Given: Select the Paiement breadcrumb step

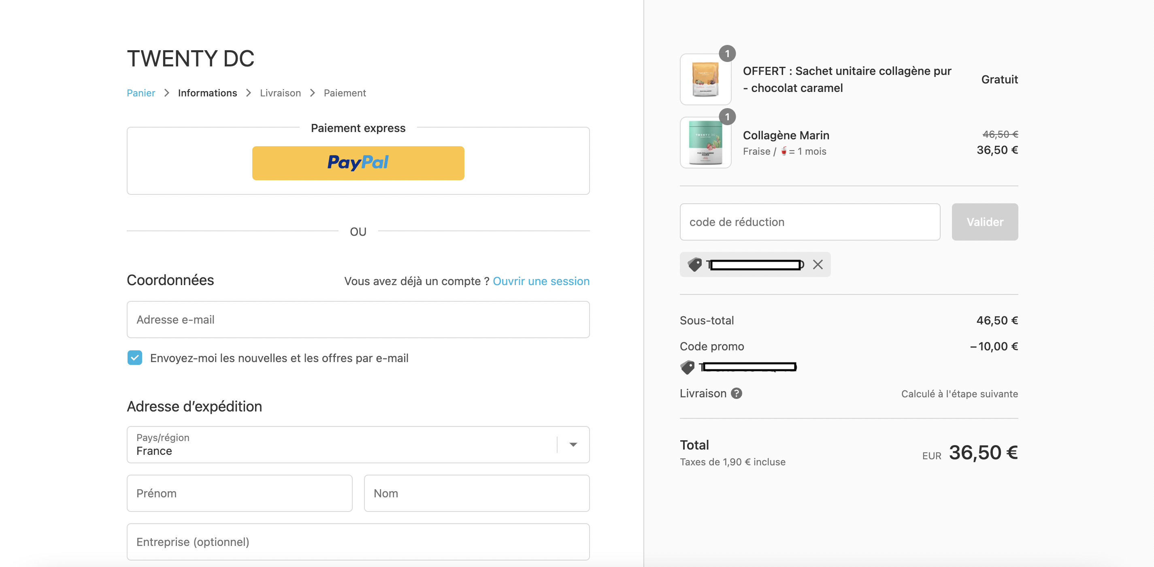Looking at the screenshot, I should 345,93.
